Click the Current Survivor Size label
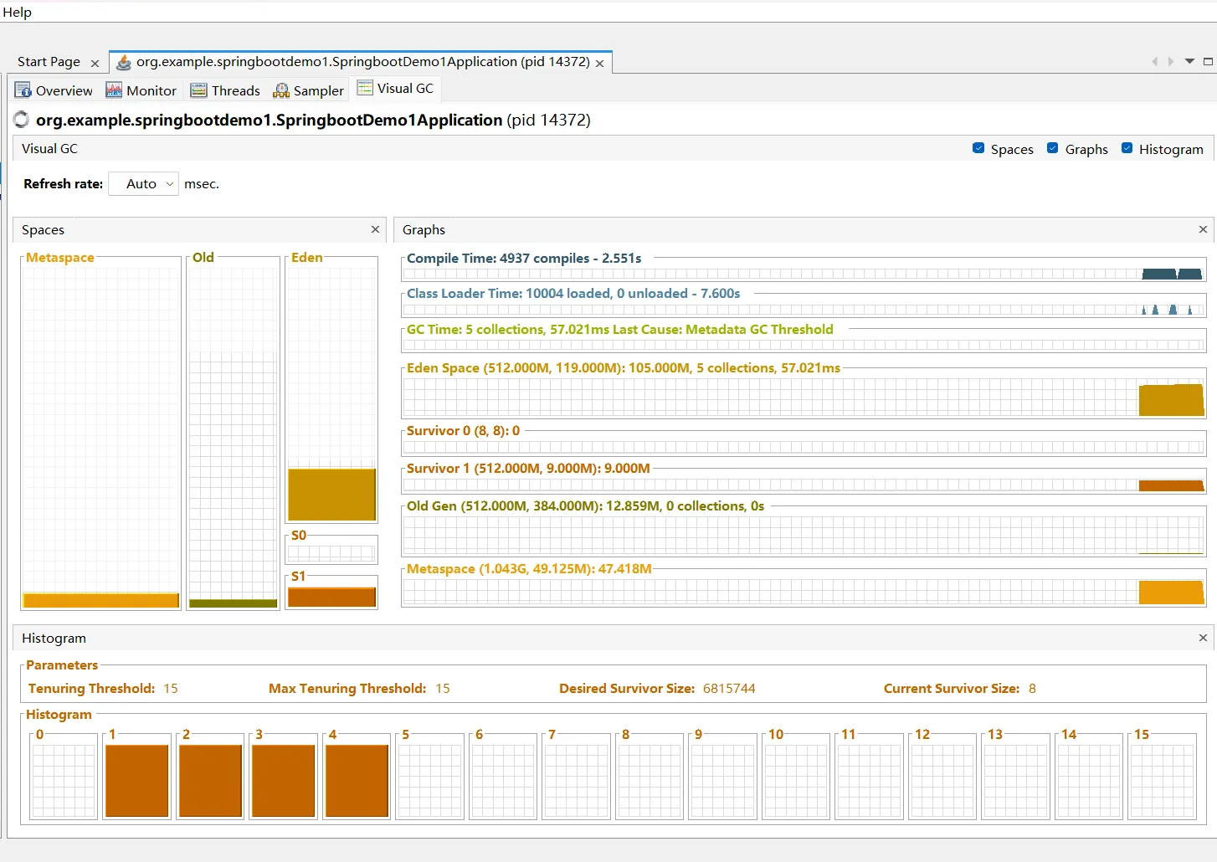The width and height of the screenshot is (1217, 862). pos(952,689)
